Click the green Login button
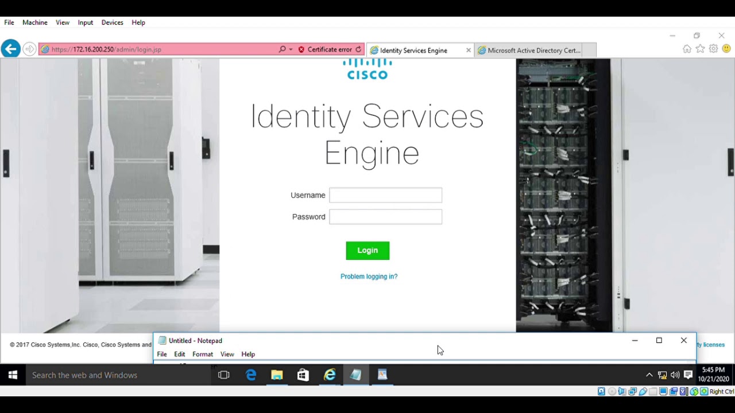The image size is (735, 413). tap(367, 251)
